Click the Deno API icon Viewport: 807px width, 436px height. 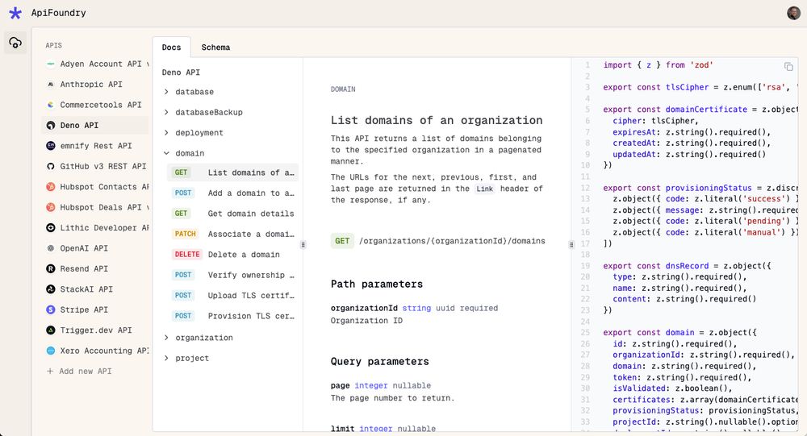click(x=50, y=126)
